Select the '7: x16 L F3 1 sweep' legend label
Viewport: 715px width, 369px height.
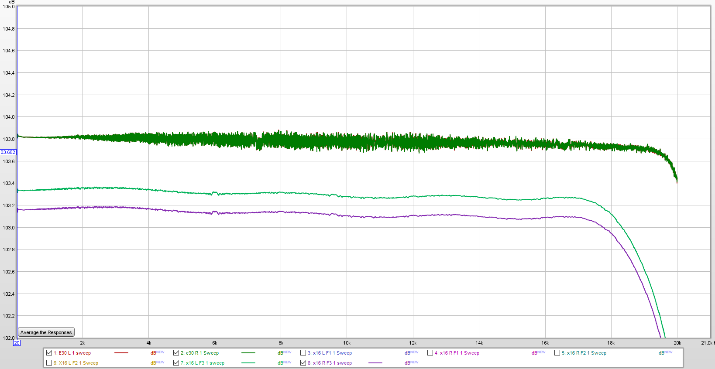[203, 363]
